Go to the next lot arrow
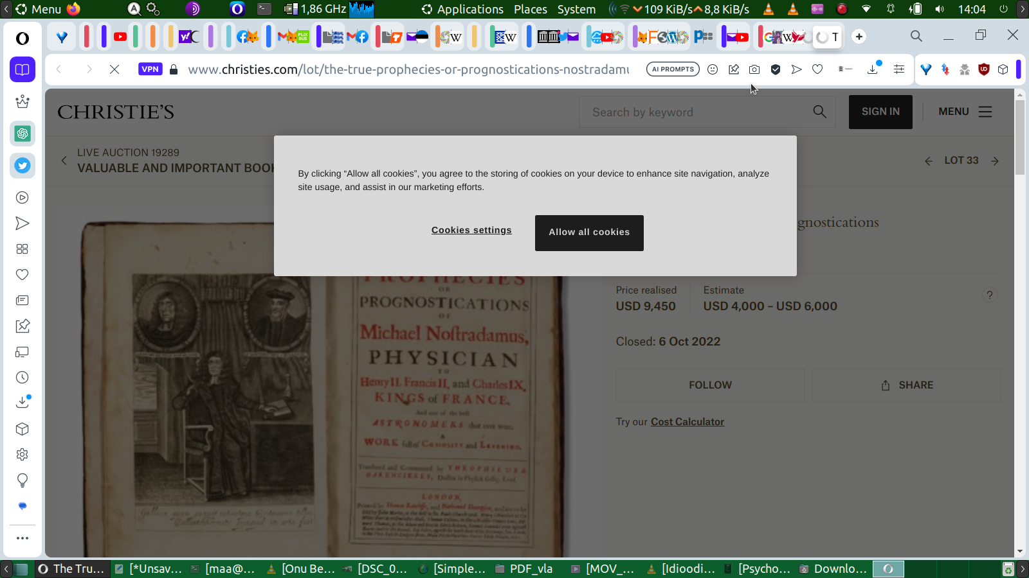 coord(995,161)
